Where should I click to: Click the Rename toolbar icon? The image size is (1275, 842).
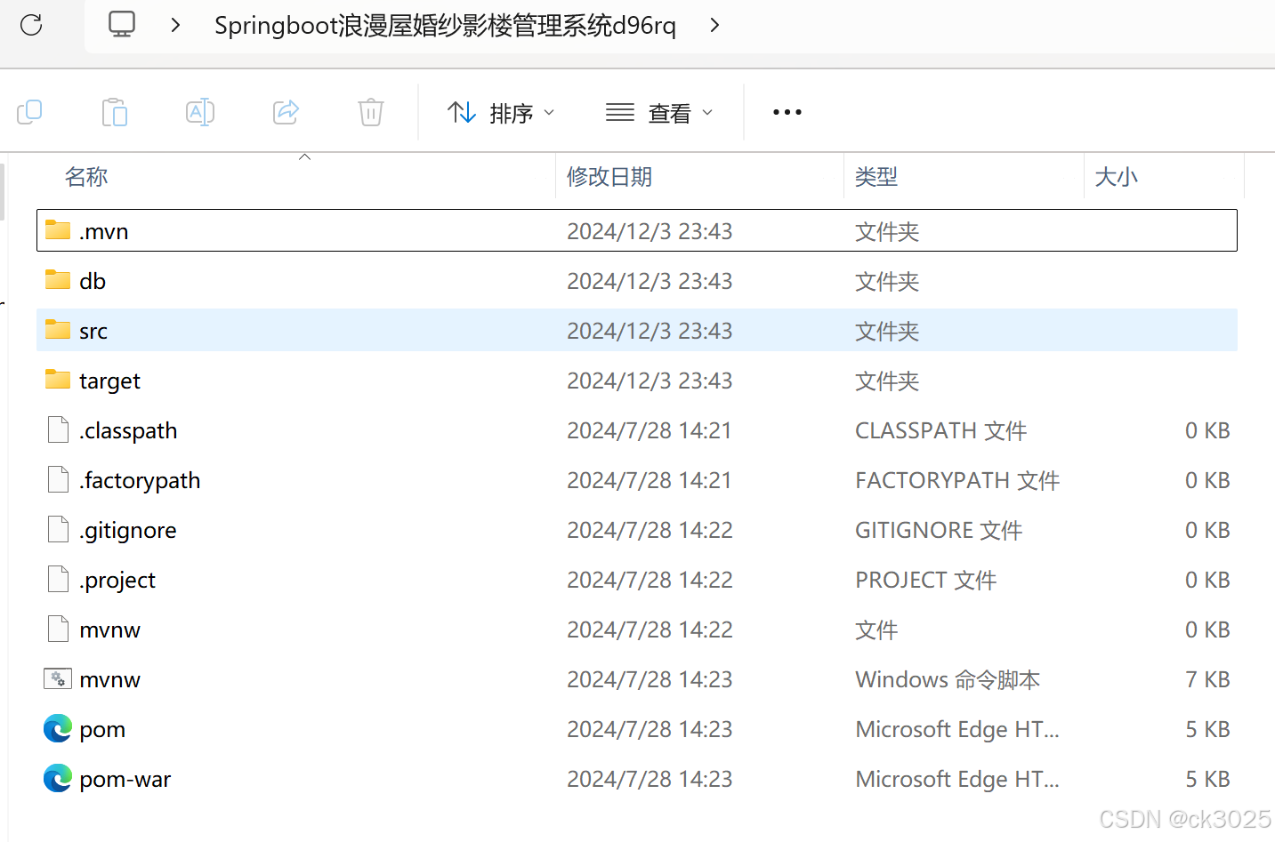pos(200,112)
